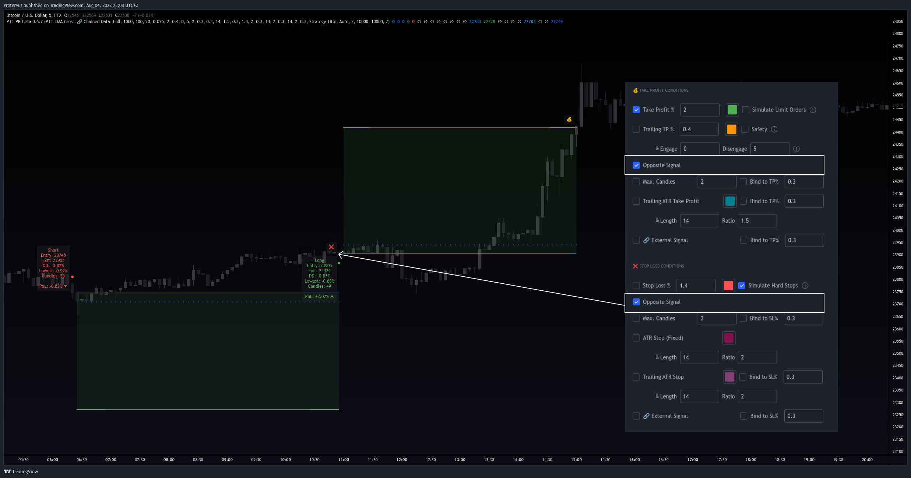Click the info icon next to Simulate Limit Orders

[813, 110]
